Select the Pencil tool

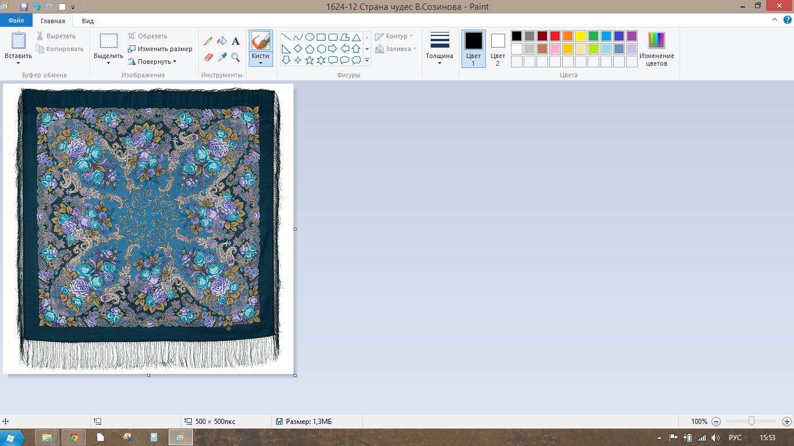click(208, 41)
